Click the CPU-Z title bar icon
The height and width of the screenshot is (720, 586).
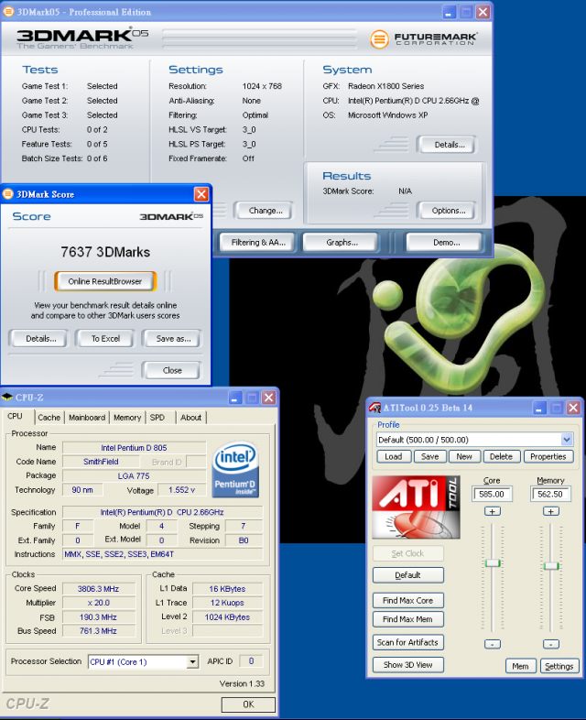[x=7, y=398]
